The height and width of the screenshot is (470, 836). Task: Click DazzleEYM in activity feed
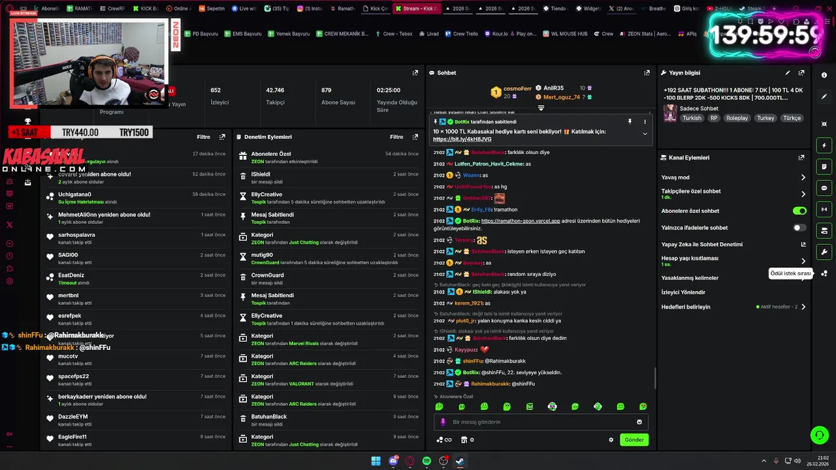coord(72,416)
